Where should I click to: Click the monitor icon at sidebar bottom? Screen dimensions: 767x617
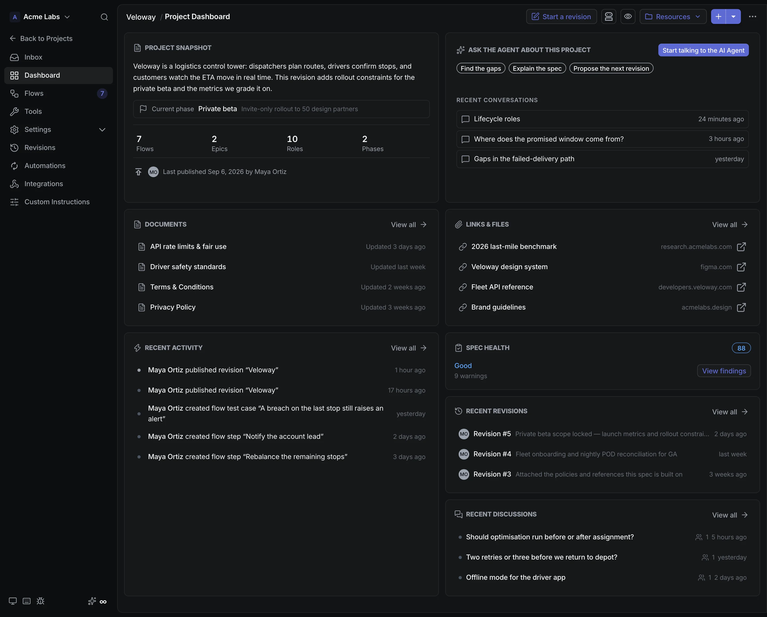(x=13, y=601)
